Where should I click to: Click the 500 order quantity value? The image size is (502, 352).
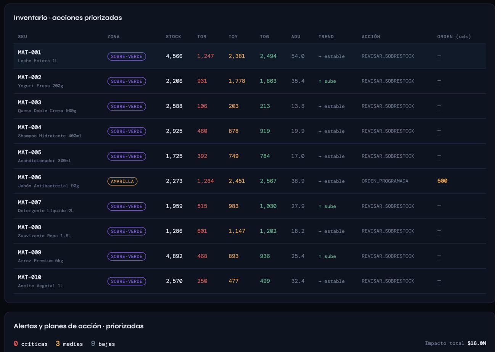(442, 181)
